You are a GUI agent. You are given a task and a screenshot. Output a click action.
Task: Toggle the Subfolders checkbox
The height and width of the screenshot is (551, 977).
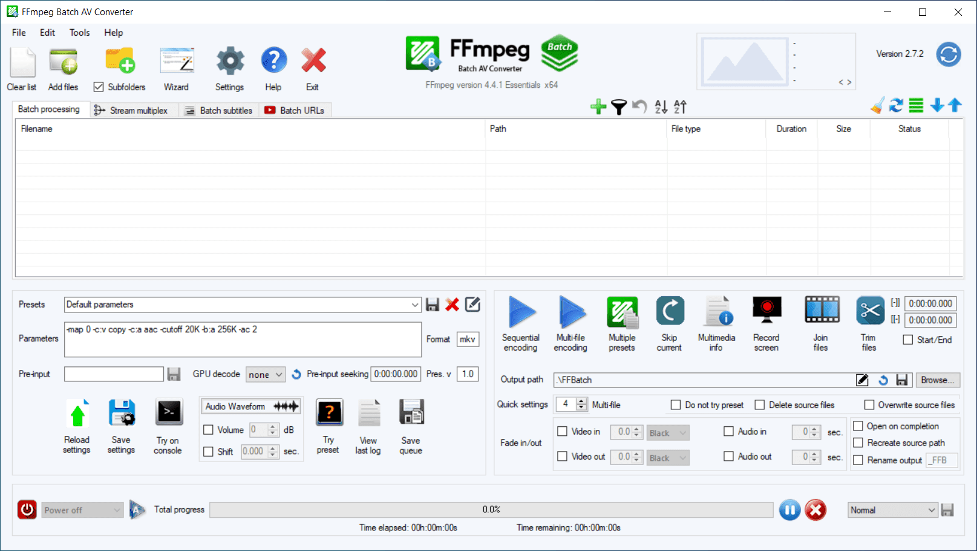(x=99, y=87)
